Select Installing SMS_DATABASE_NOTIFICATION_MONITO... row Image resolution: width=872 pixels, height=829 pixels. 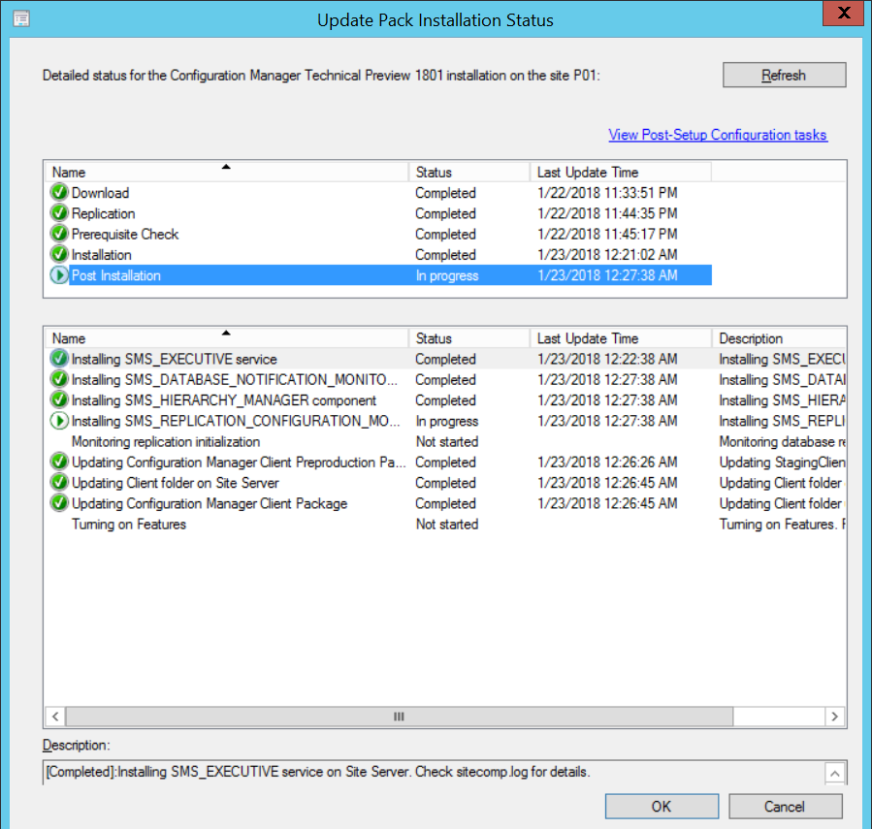tap(445, 379)
